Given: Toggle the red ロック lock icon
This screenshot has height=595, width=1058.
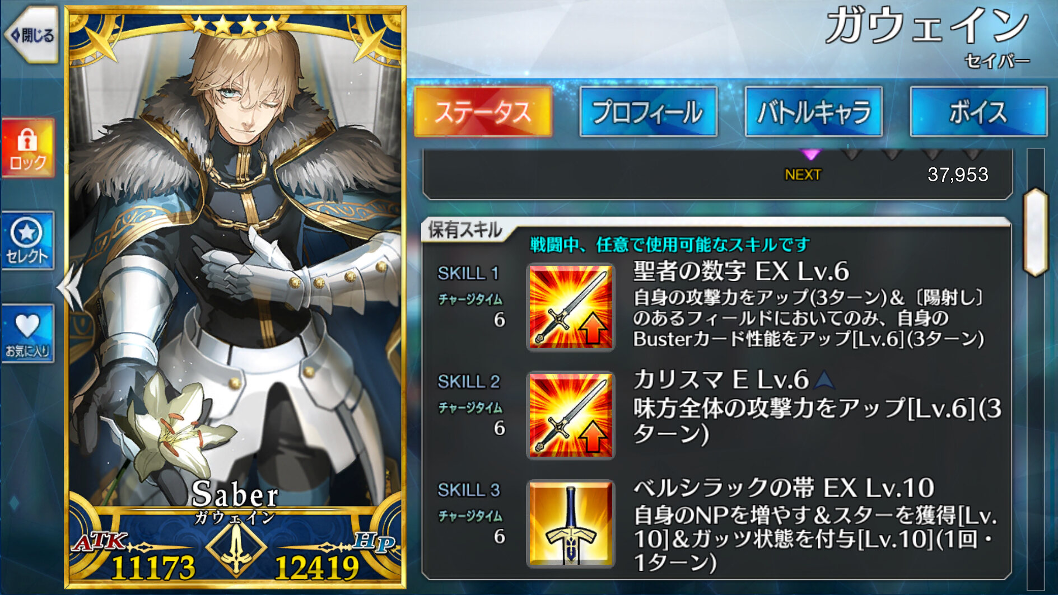Looking at the screenshot, I should point(28,148).
